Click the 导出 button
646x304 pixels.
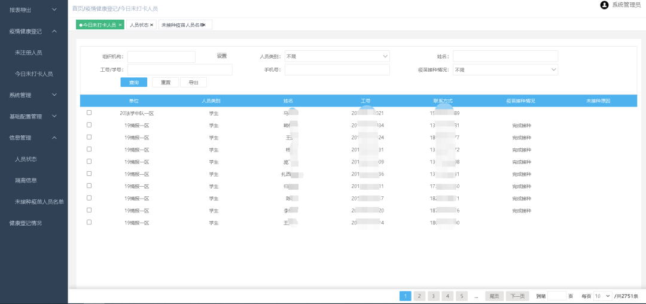(x=194, y=83)
